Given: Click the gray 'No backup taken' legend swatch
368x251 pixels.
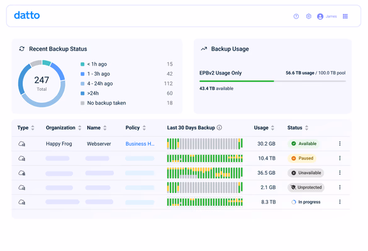Looking at the screenshot, I should (x=82, y=103).
